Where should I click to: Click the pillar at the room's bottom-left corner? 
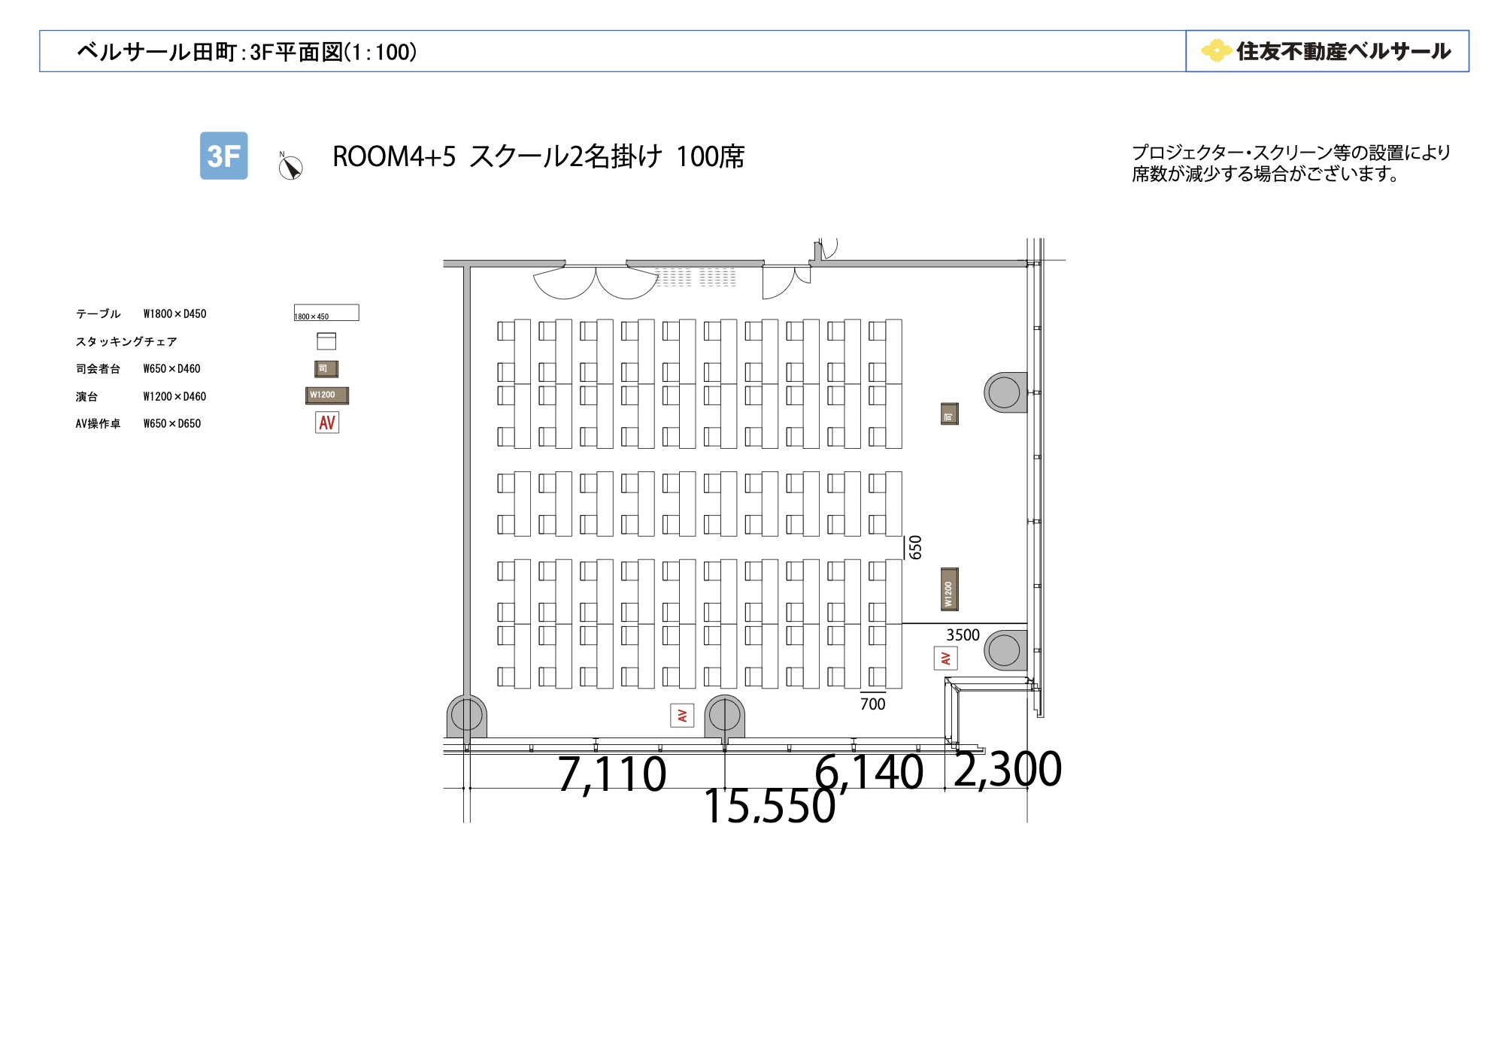click(x=466, y=716)
